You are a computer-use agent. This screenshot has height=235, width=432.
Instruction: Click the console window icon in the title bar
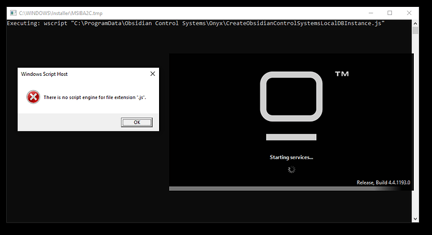[13, 13]
